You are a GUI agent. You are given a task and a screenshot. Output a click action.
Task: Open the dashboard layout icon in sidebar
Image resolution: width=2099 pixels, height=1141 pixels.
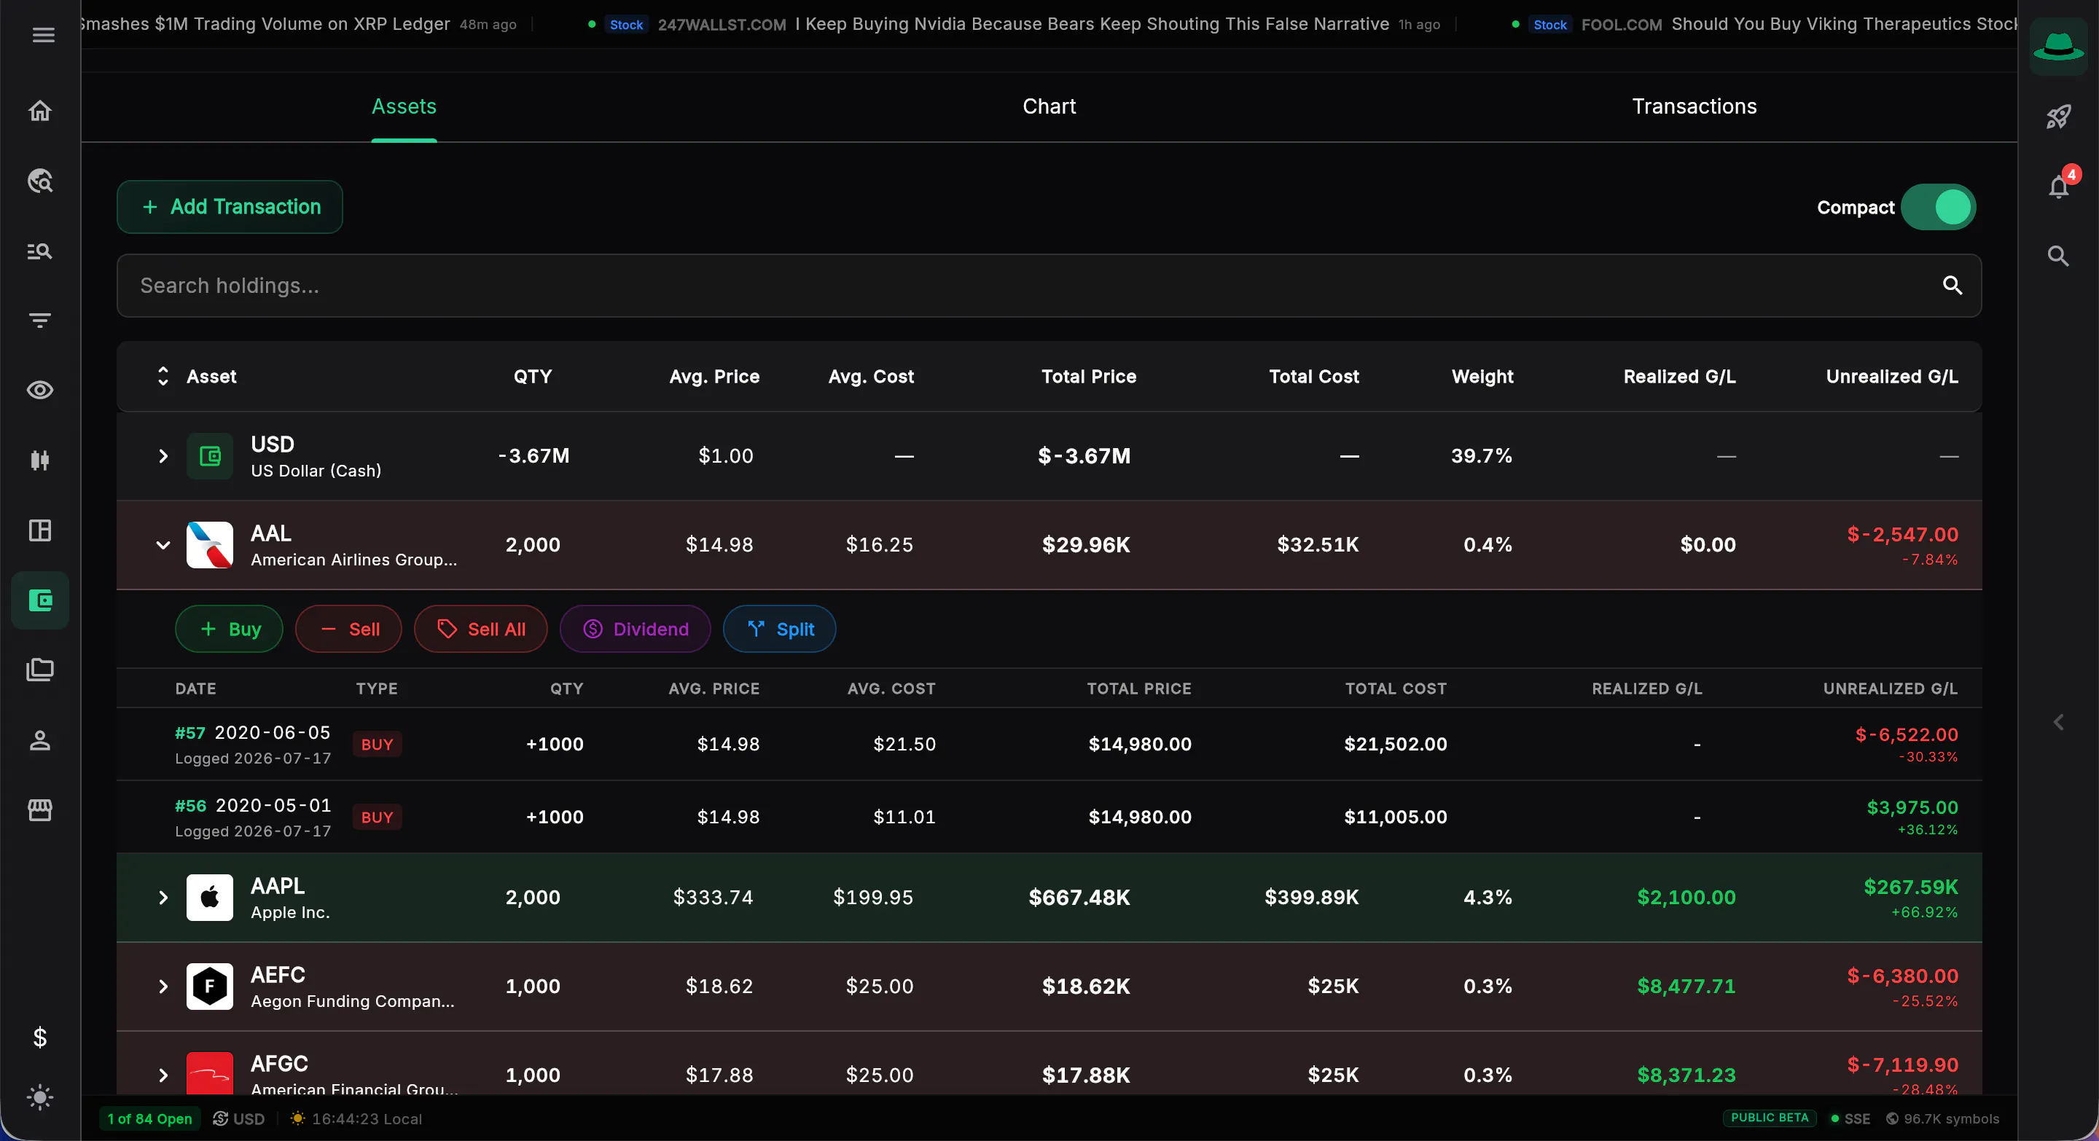40,530
